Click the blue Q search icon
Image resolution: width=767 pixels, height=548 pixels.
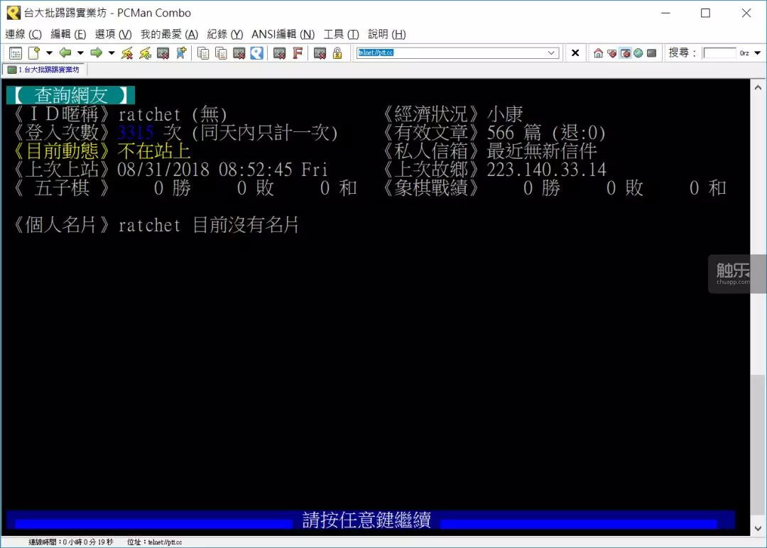pyautogui.click(x=257, y=53)
